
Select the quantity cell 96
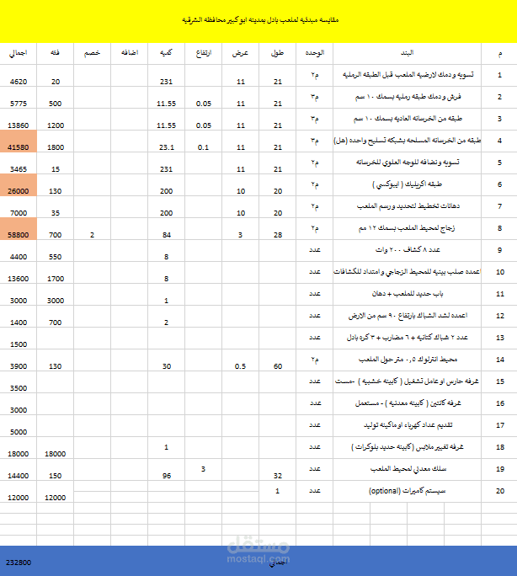pos(167,469)
